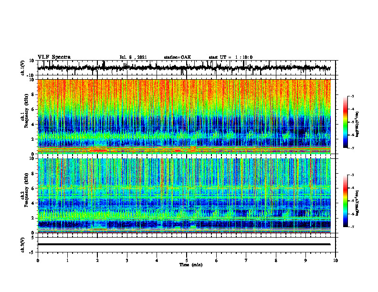Screen dimensions: 378x292
Task: Click time axis tick label "6"
Action: 217,261
